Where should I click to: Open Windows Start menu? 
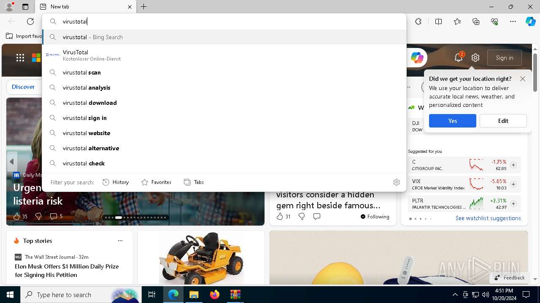(x=10, y=295)
